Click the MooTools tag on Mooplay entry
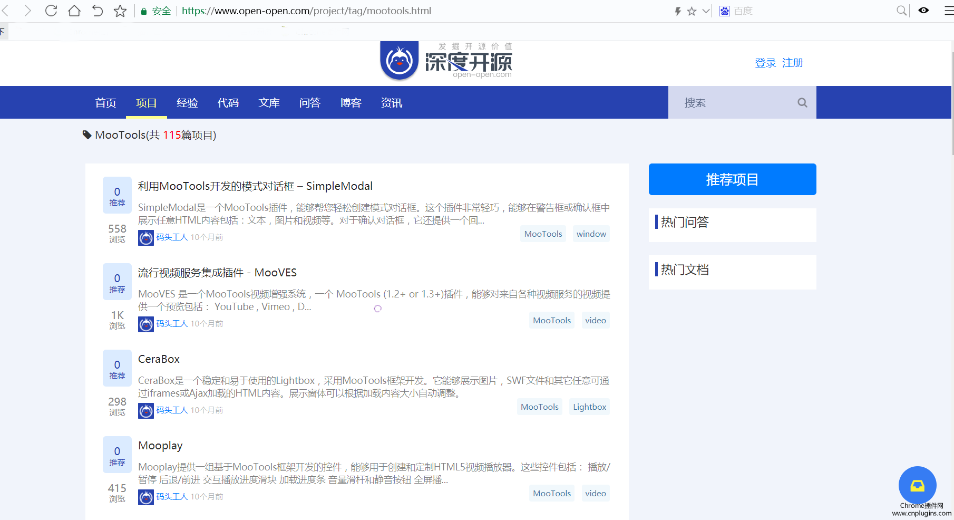Viewport: 954px width, 520px height. [x=552, y=493]
